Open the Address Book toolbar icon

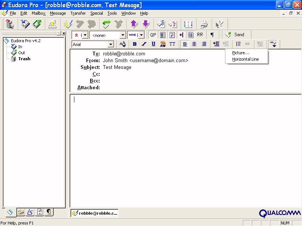pyautogui.click(x=188, y=24)
